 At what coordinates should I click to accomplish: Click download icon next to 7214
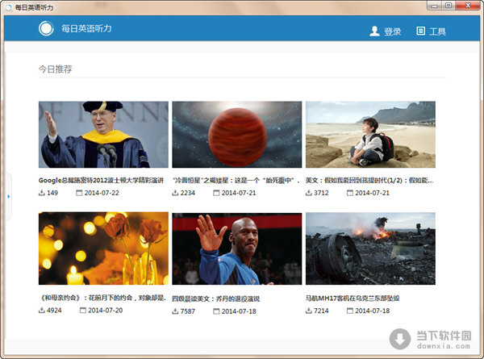tap(309, 311)
